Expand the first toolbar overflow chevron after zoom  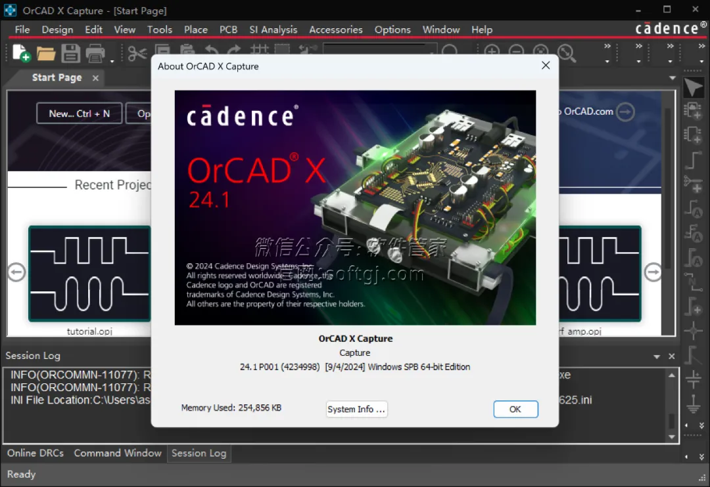point(607,47)
